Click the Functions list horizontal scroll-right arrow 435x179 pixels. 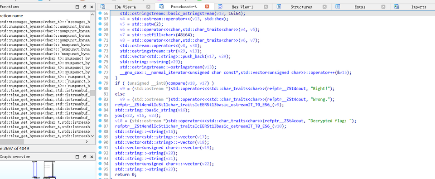tap(87, 141)
